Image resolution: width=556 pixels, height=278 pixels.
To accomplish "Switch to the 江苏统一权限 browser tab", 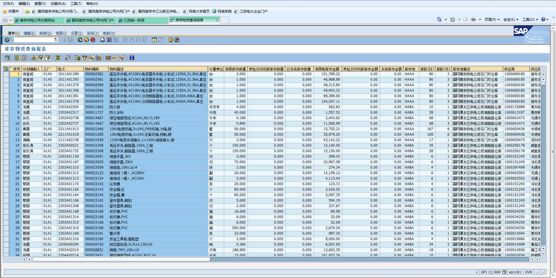I will click(134, 20).
